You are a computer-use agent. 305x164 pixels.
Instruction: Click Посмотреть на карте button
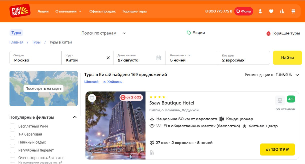pos(43,88)
